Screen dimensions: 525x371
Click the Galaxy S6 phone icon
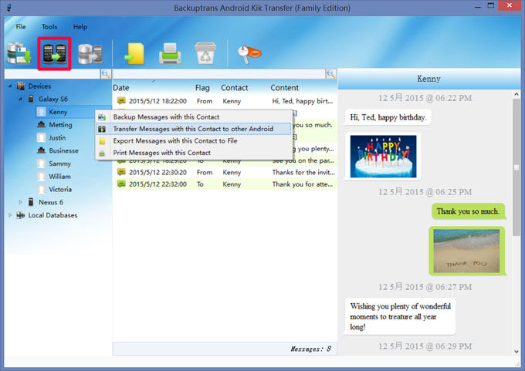tap(31, 99)
